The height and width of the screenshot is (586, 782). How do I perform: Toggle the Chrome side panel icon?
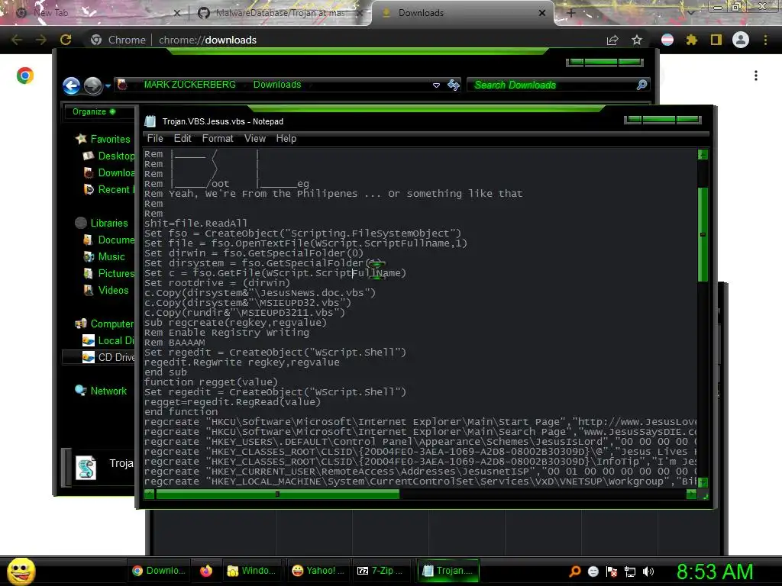click(x=716, y=40)
